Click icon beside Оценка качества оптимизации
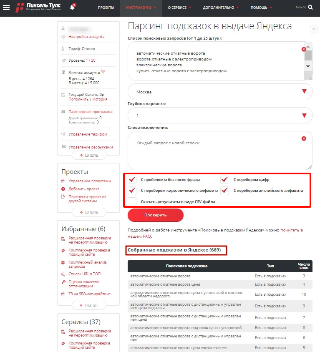This screenshot has width=320, height=352. pos(63,282)
